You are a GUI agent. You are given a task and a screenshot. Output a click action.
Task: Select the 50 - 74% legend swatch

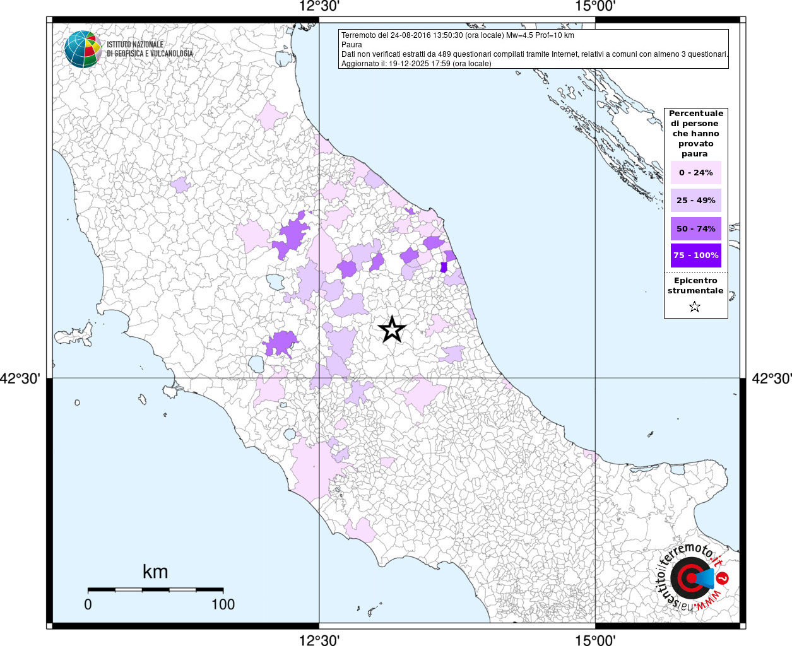click(x=696, y=228)
